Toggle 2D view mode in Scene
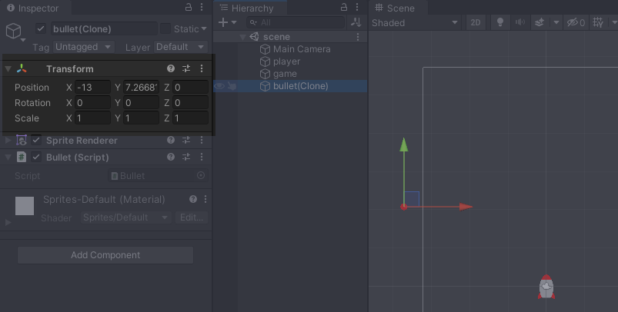The width and height of the screenshot is (618, 312). pyautogui.click(x=476, y=22)
